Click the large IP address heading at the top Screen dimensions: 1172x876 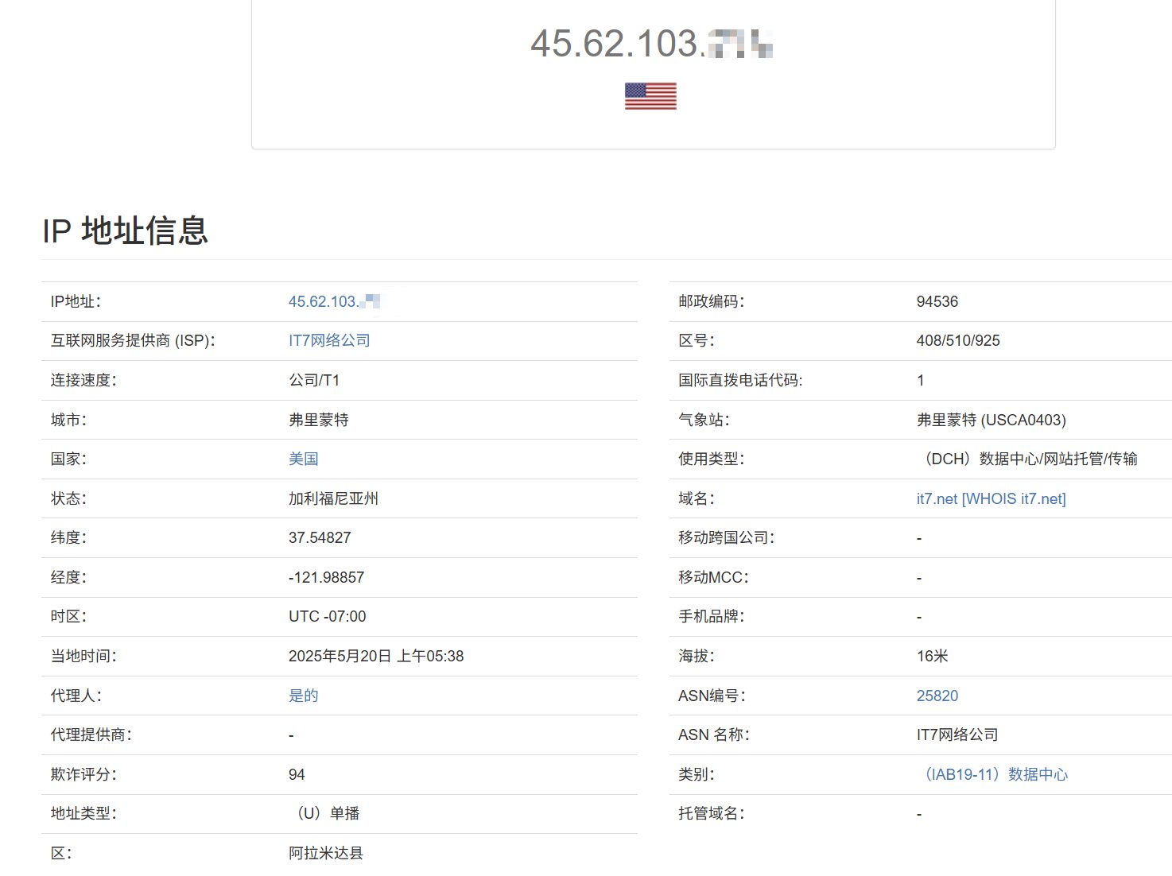[x=651, y=44]
